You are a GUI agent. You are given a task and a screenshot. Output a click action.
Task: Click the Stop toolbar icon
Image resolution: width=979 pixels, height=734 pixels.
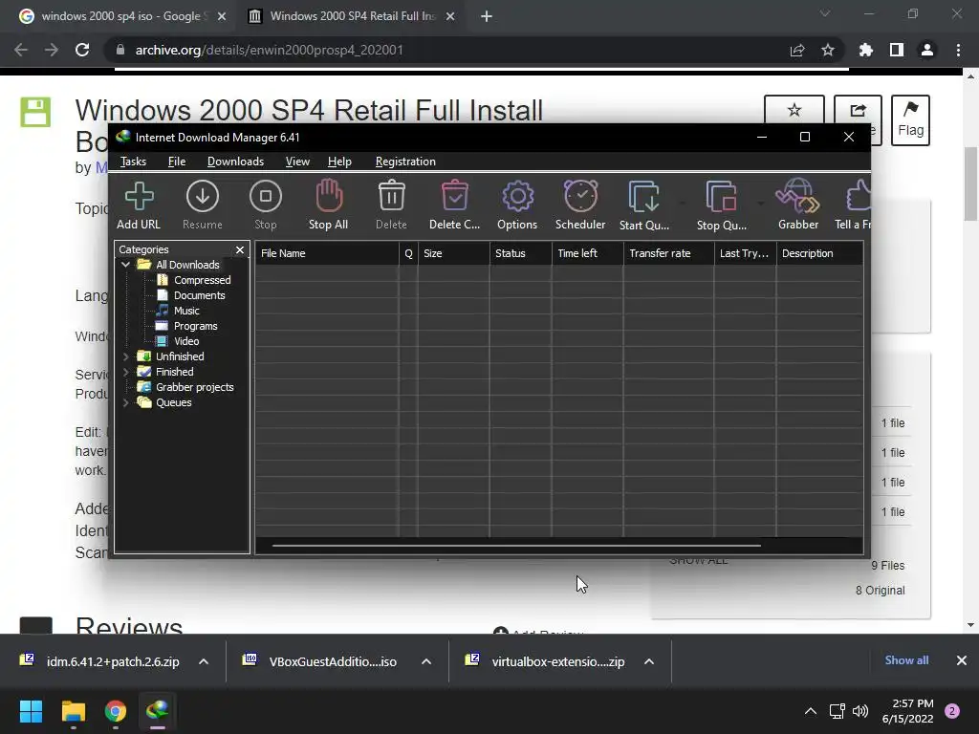(x=266, y=205)
